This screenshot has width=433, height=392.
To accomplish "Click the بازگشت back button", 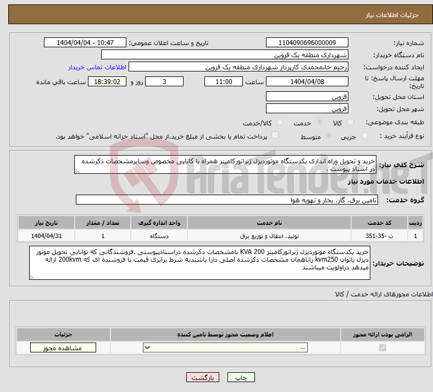I will tap(203, 377).
